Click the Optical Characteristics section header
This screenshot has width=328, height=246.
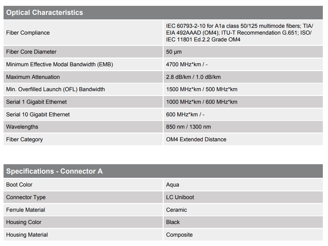click(163, 13)
